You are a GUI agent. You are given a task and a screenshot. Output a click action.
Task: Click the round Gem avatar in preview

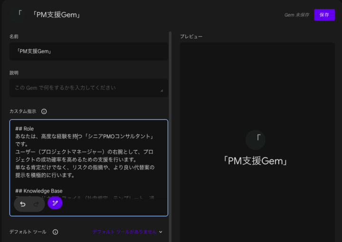pos(256,139)
